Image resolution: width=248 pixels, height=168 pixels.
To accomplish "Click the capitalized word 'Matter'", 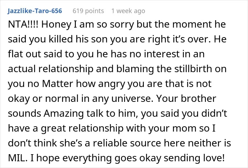I will tap(57, 83).
